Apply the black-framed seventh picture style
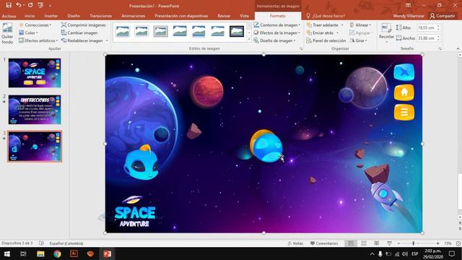 237,31
